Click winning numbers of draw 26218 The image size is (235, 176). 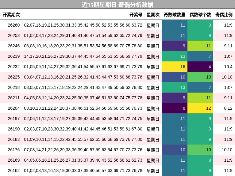(83, 87)
